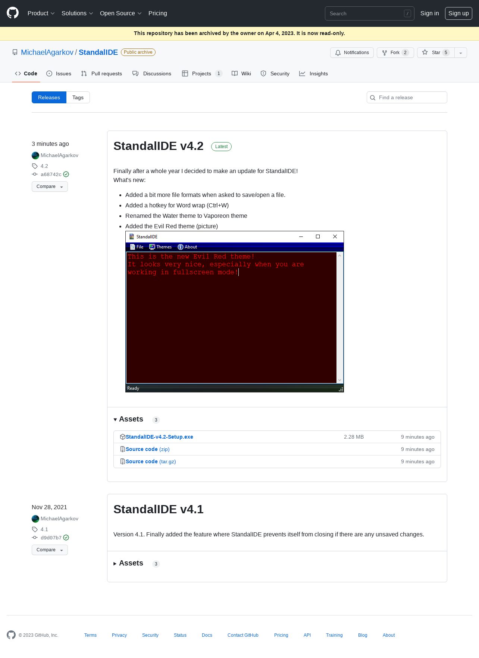Open About in the footer
The width and height of the screenshot is (479, 658).
[x=389, y=635]
